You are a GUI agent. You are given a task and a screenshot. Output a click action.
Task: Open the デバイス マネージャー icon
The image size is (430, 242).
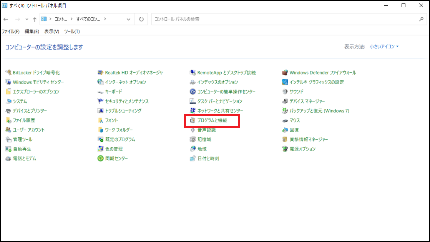tap(285, 101)
